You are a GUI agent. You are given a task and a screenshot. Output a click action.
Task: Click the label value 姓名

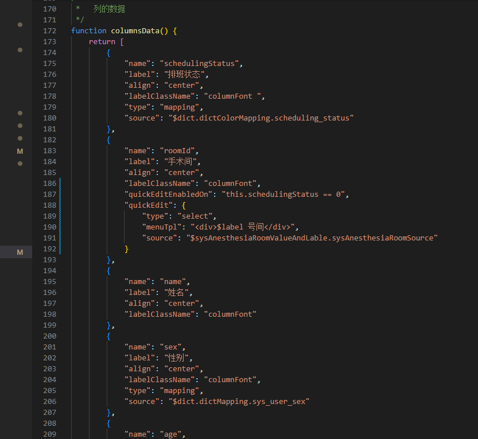click(176, 293)
